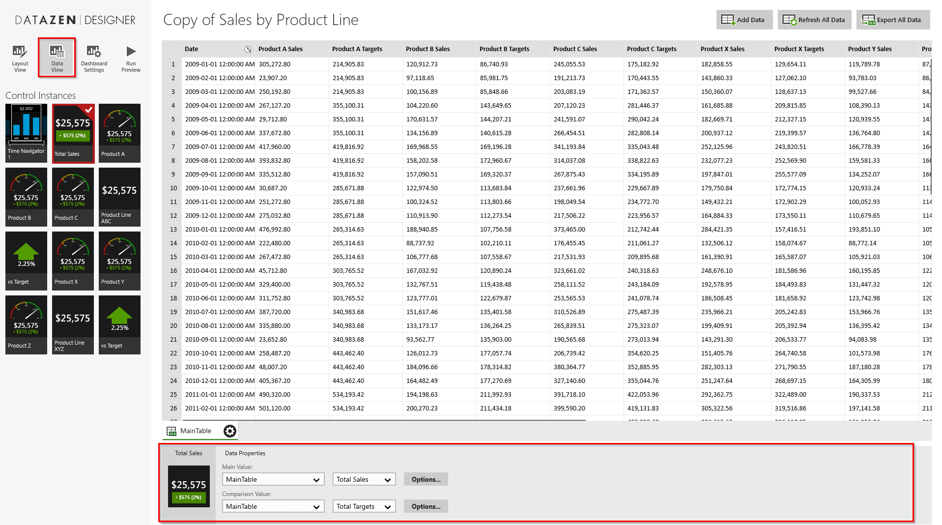Viewport: 942px width, 525px height.
Task: Expand Comparison Value MainTable dropdown
Action: pyautogui.click(x=273, y=507)
